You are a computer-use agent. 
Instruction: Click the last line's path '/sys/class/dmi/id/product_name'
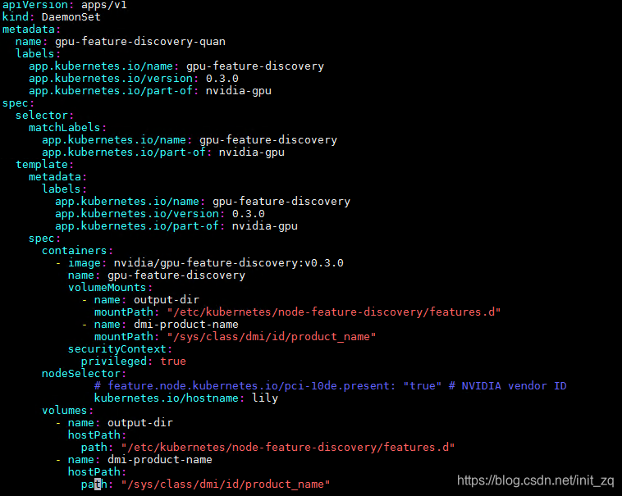click(x=226, y=485)
